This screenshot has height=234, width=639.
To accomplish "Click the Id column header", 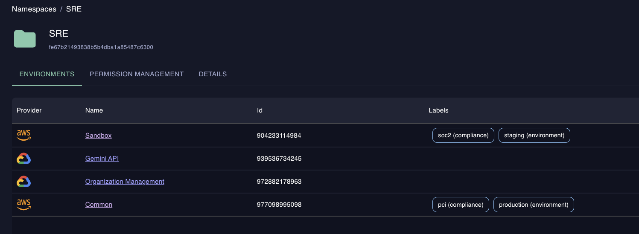I will pyautogui.click(x=260, y=110).
